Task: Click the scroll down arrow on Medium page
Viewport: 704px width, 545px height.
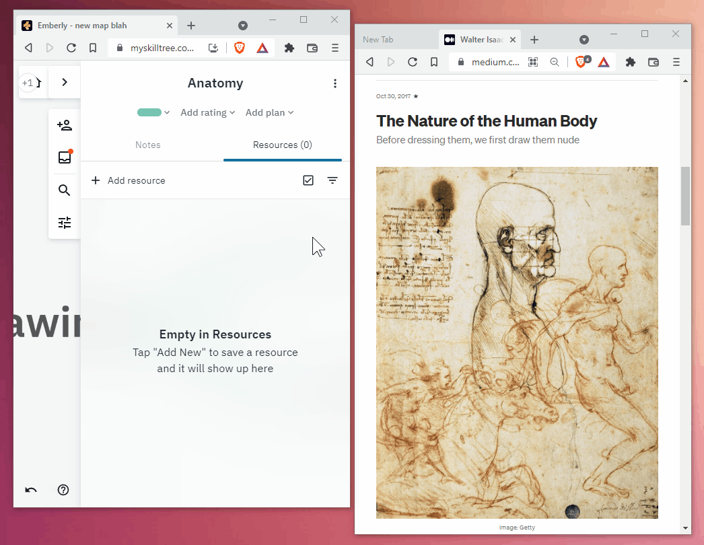Action: click(x=685, y=528)
